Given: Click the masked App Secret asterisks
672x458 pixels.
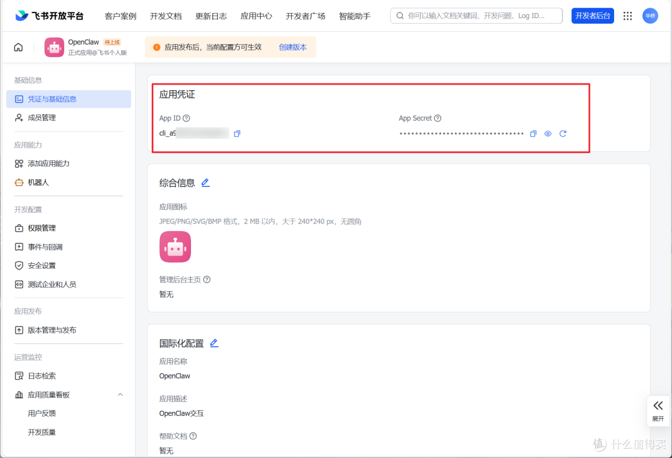Looking at the screenshot, I should (461, 134).
